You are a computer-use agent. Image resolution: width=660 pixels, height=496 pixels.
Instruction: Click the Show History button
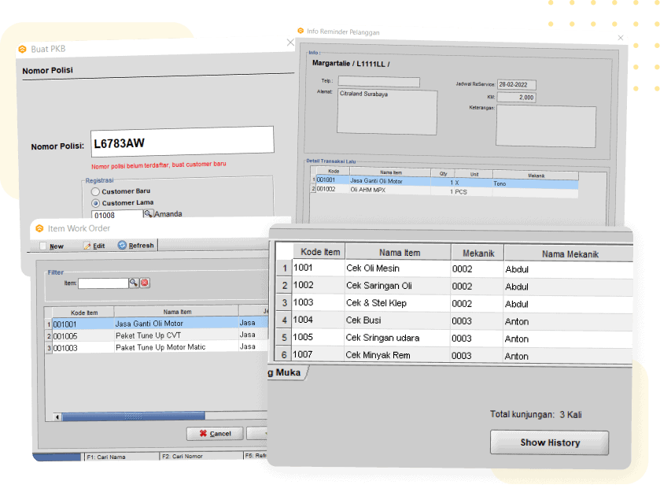pyautogui.click(x=549, y=442)
